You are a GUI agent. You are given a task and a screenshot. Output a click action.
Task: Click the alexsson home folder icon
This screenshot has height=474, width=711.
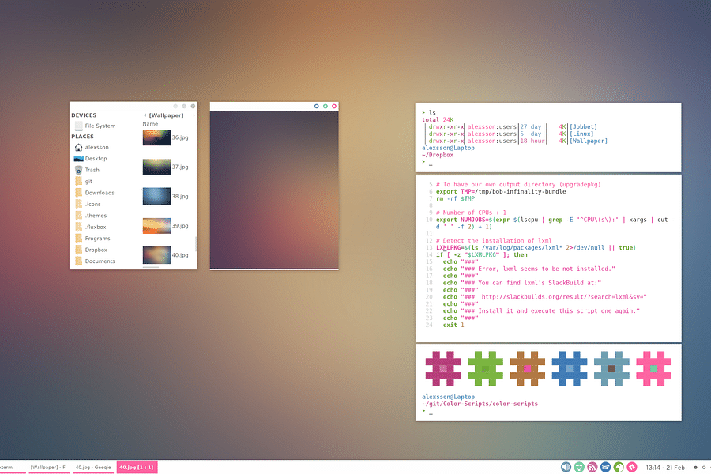pyautogui.click(x=78, y=147)
